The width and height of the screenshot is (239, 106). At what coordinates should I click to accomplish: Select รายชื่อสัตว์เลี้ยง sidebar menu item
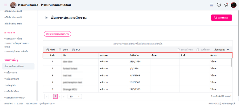13,91
